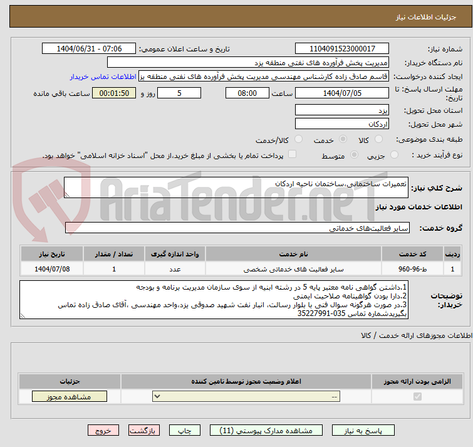Click the date cell 1404/07/08
The width and height of the screenshot is (473, 447).
click(52, 269)
